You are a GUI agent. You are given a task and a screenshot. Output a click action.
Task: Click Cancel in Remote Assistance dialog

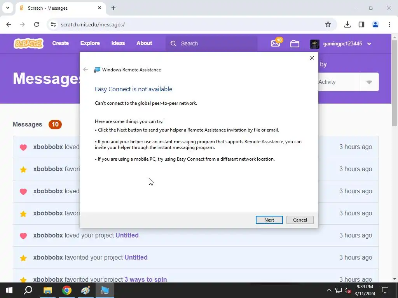300,220
